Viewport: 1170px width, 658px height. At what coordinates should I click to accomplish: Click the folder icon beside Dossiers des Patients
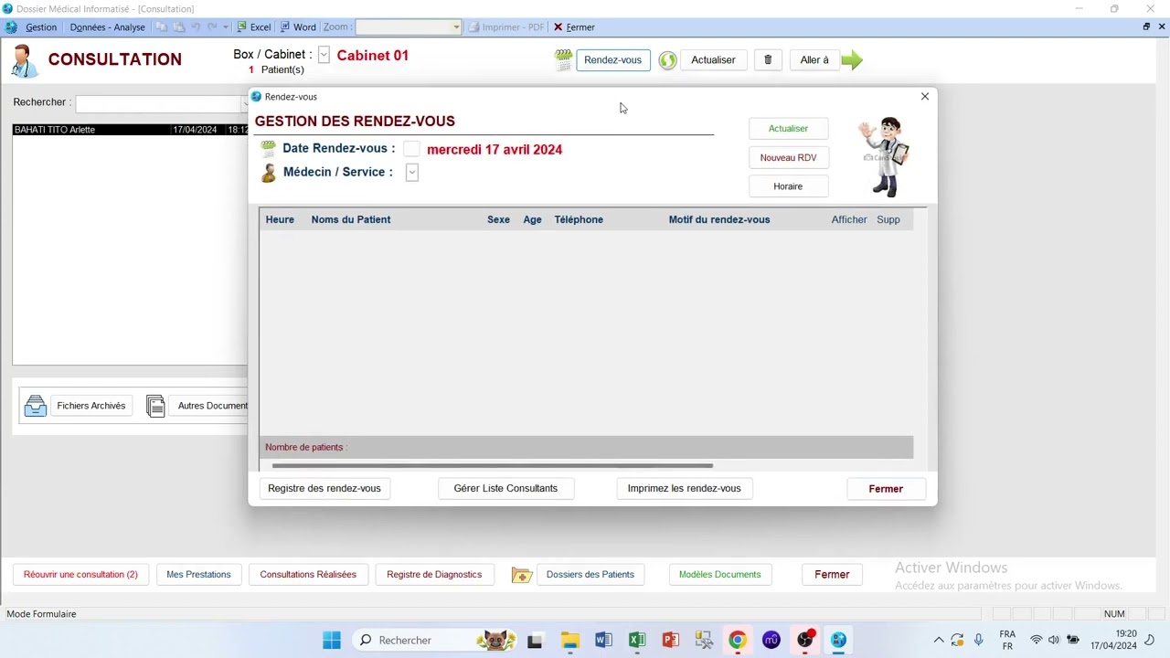(x=522, y=575)
